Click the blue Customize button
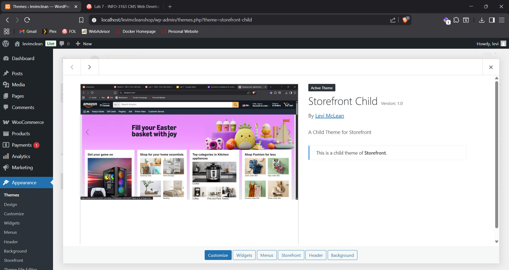The width and height of the screenshot is (509, 270). pos(218,255)
